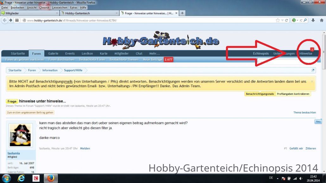Click the network signal tray icon
This screenshot has height=183, width=326.
click(x=295, y=179)
